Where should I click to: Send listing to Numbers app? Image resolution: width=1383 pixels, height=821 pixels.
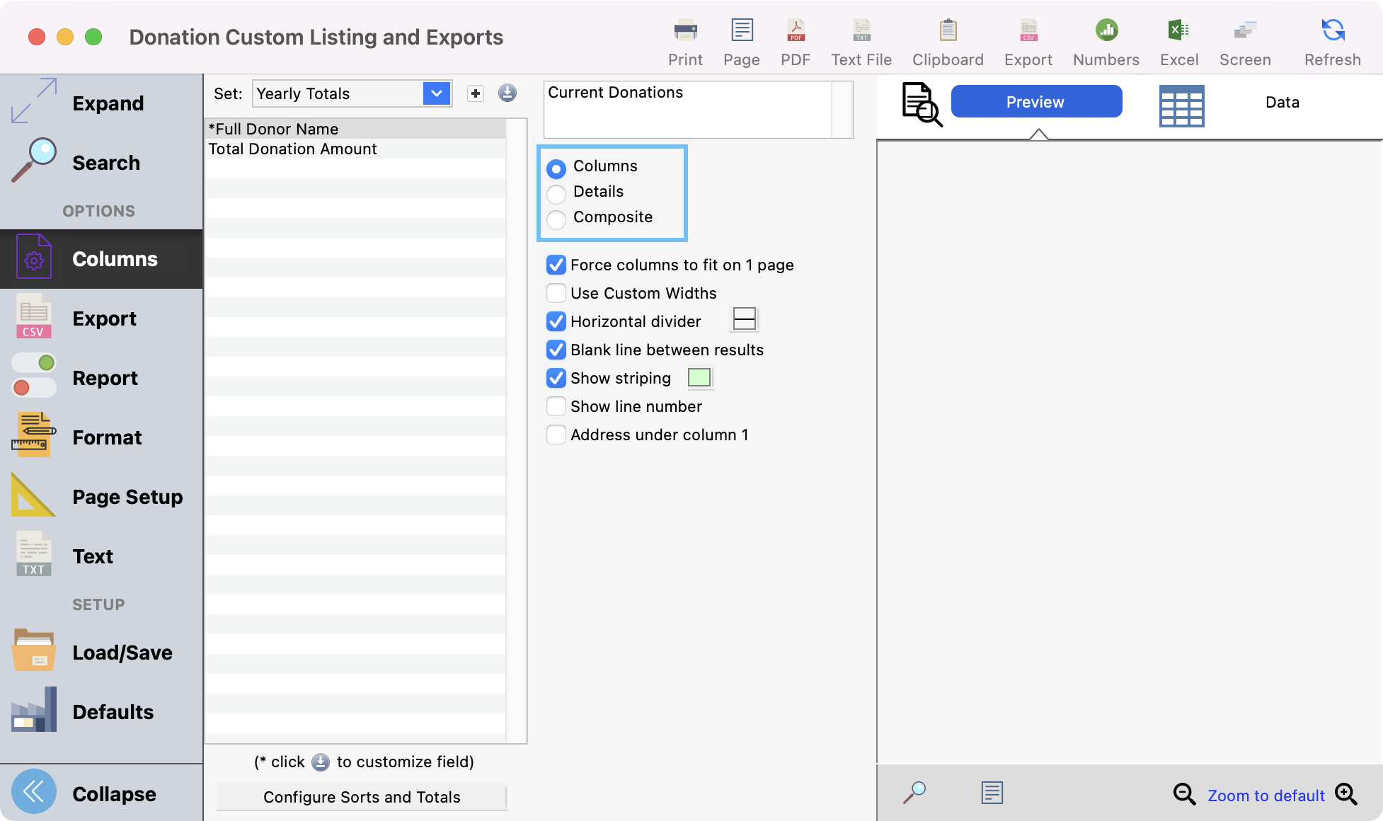pos(1106,31)
